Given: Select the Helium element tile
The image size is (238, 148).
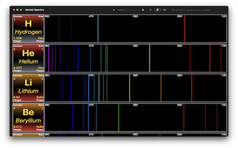Looking at the screenshot, I should [x=29, y=58].
